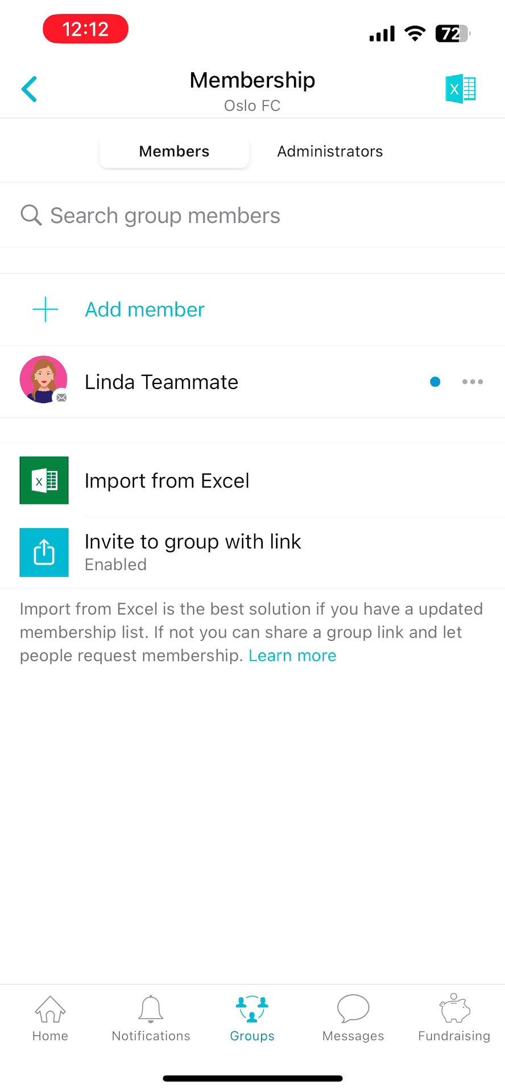Switch to the Administrators tab
This screenshot has height=1092, width=505.
pos(330,151)
